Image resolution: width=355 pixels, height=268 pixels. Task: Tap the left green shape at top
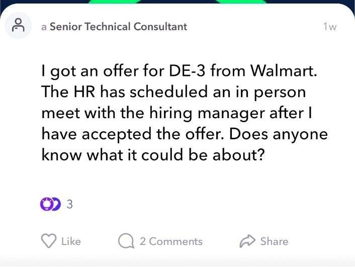pos(115,2)
